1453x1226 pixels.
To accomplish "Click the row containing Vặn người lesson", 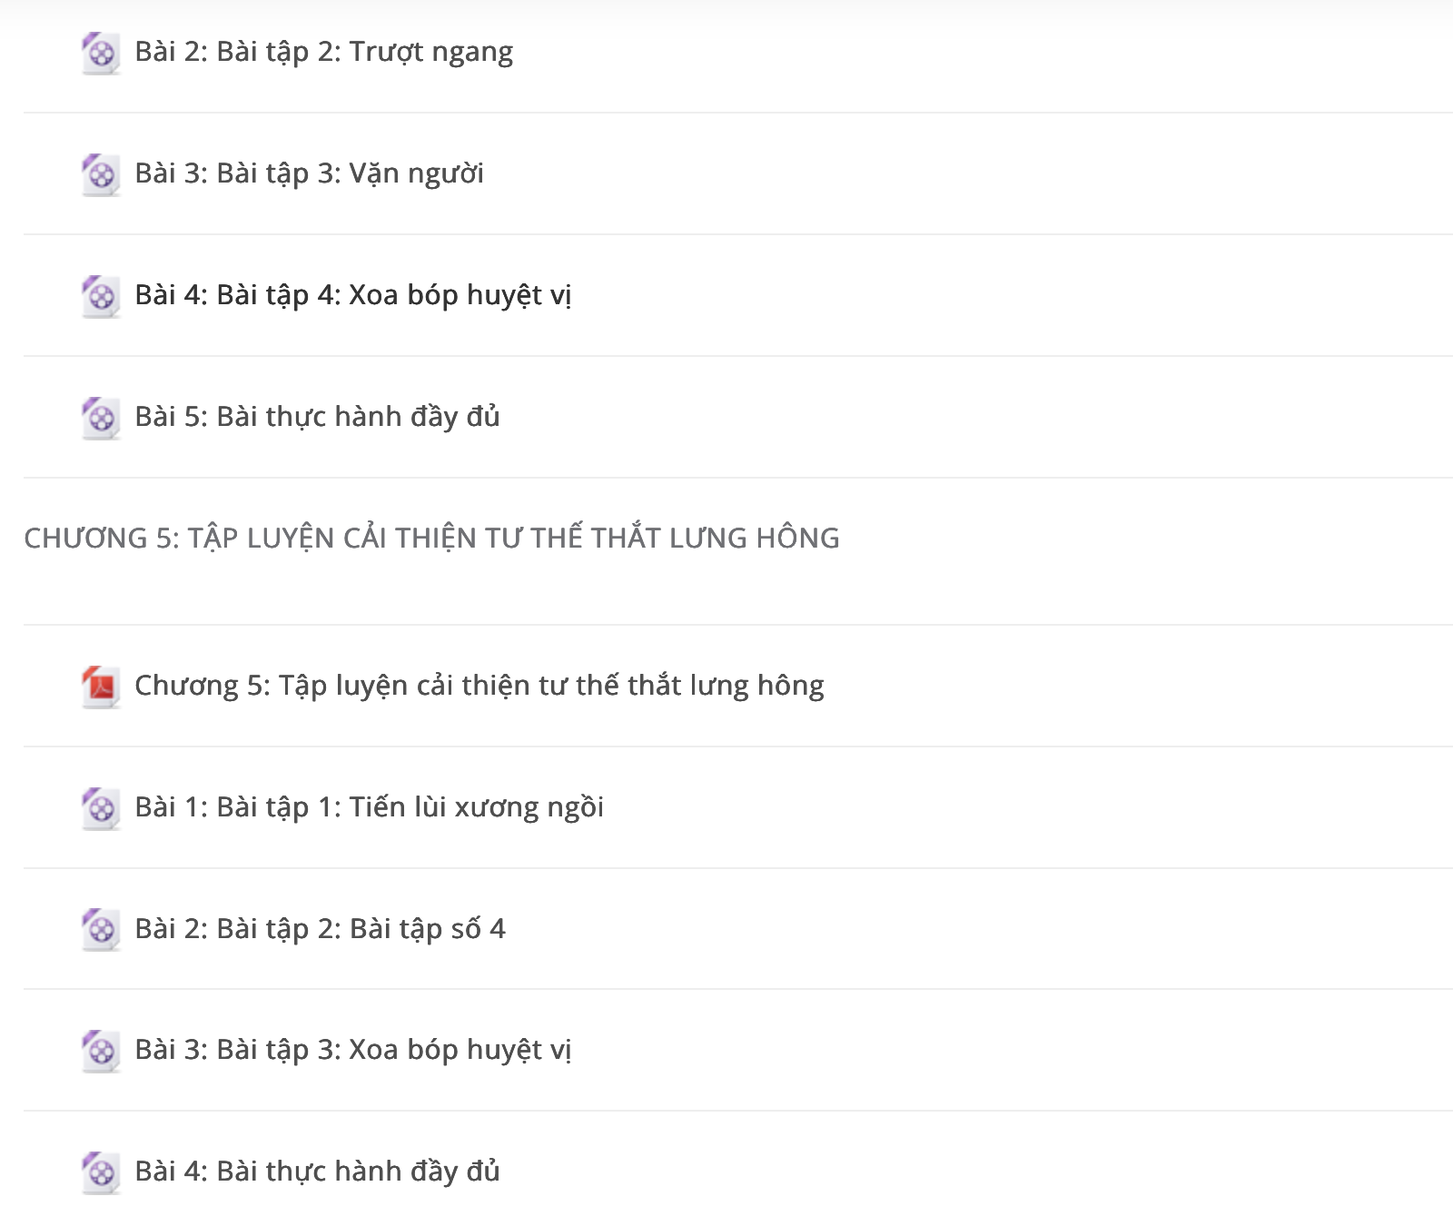I will [738, 173].
